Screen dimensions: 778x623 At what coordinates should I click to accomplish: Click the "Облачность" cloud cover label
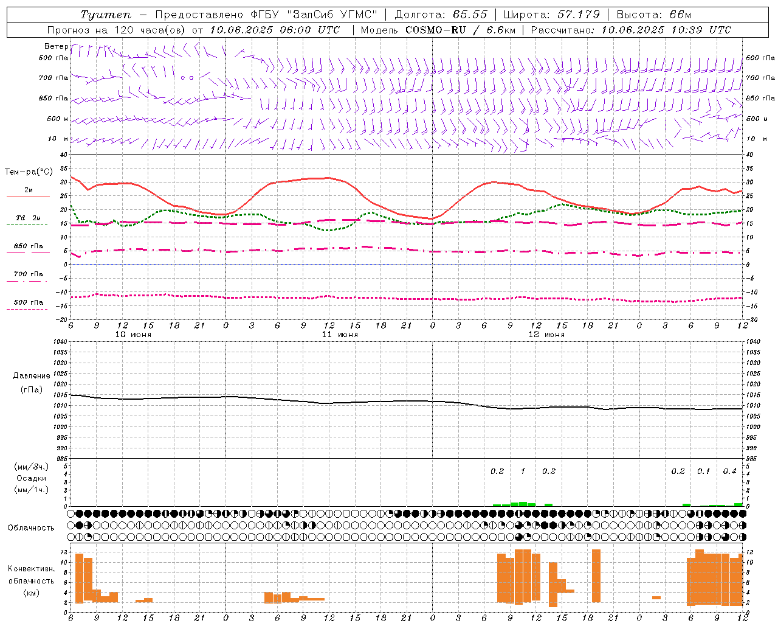tap(31, 528)
